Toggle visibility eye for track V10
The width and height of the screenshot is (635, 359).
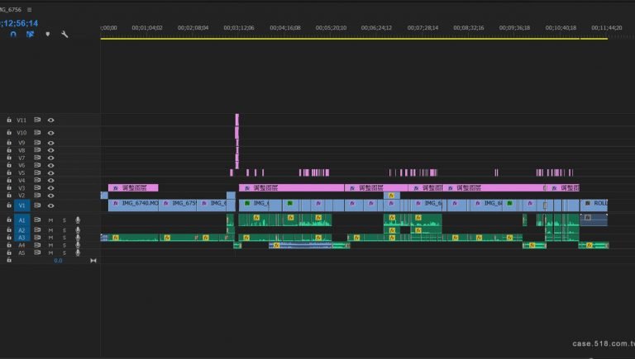click(50, 132)
